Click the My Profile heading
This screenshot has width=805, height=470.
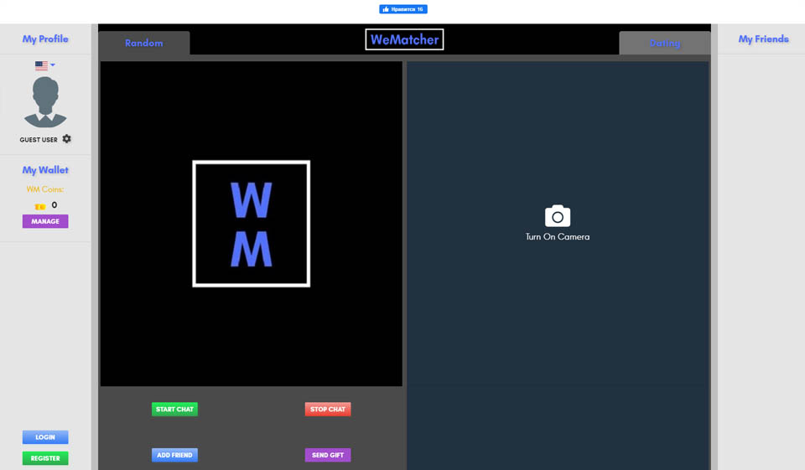[45, 39]
